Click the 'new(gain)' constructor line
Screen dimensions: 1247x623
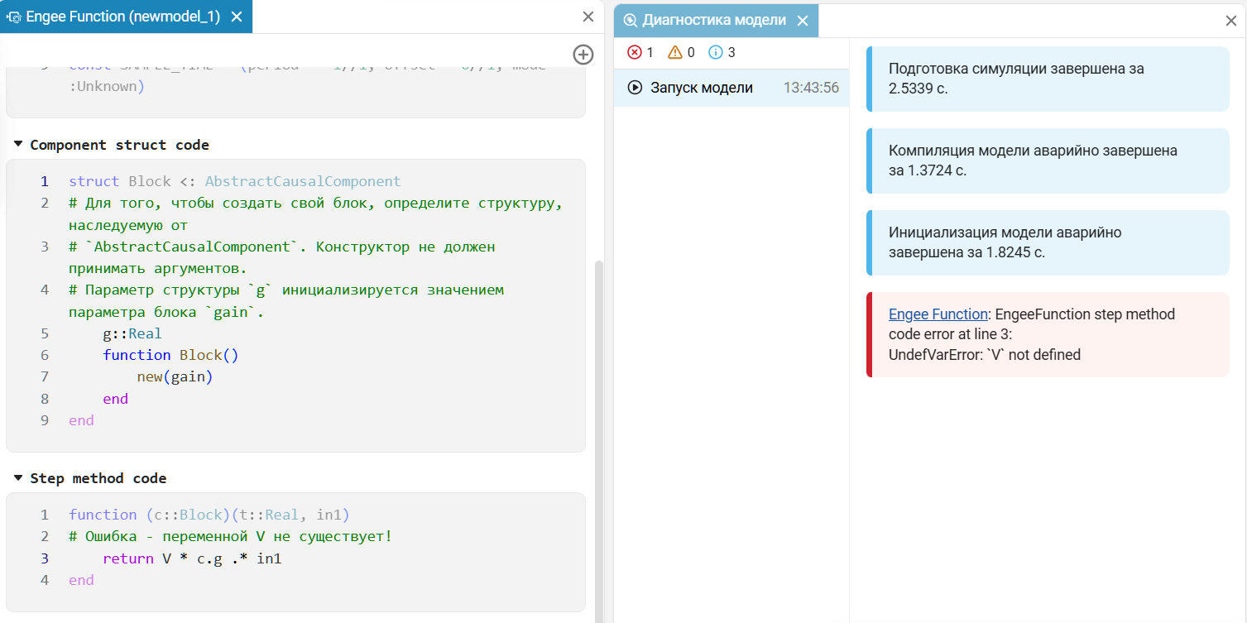[x=175, y=376]
